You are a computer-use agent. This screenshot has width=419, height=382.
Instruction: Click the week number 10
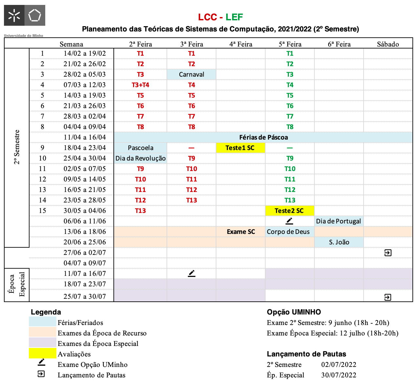coord(43,158)
